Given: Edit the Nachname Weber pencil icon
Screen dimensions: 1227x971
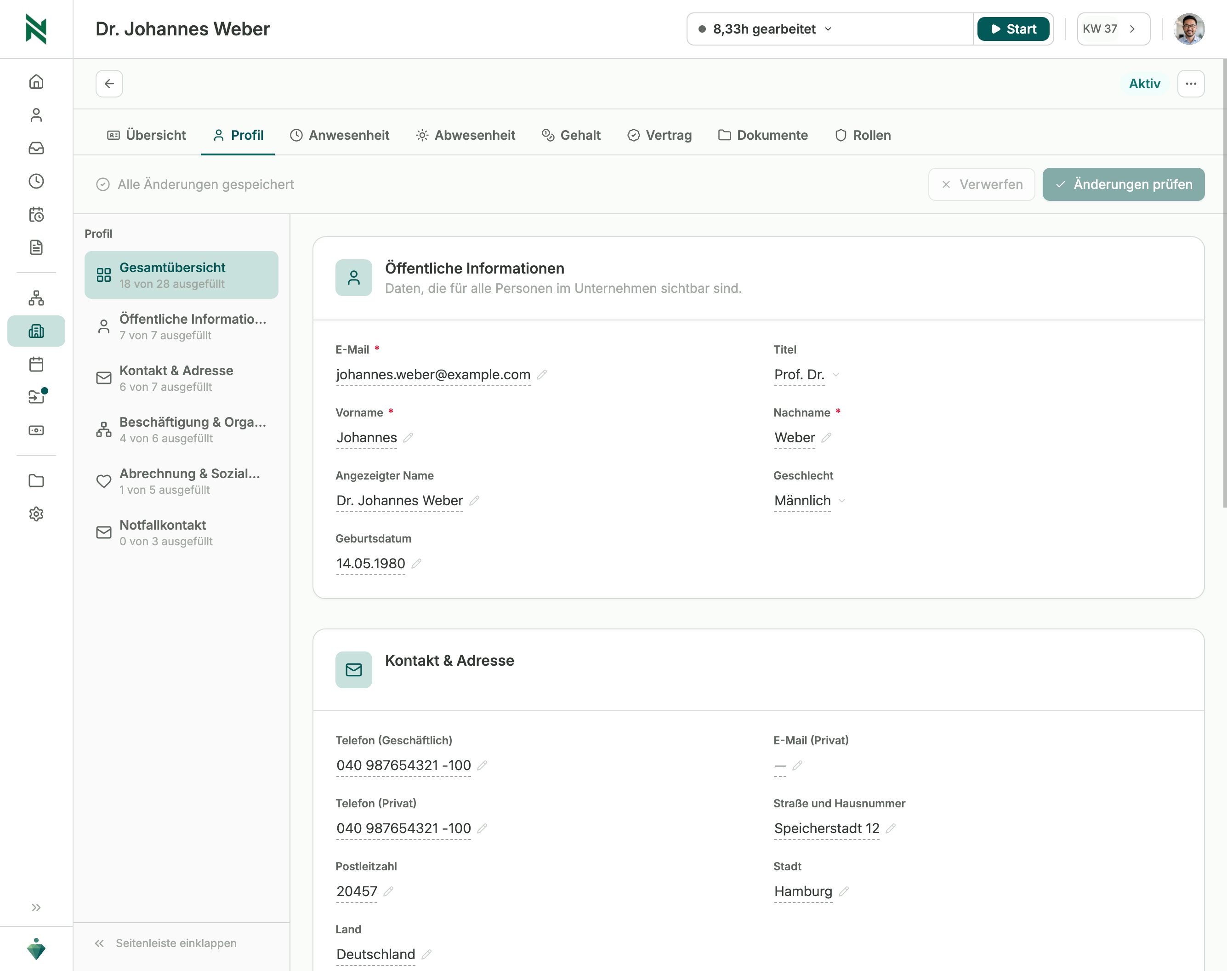Looking at the screenshot, I should [826, 438].
